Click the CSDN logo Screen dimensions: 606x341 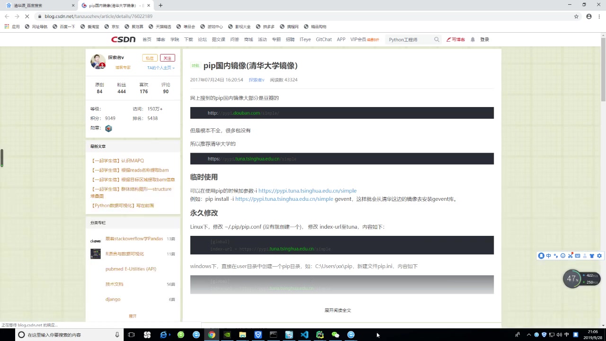[123, 39]
